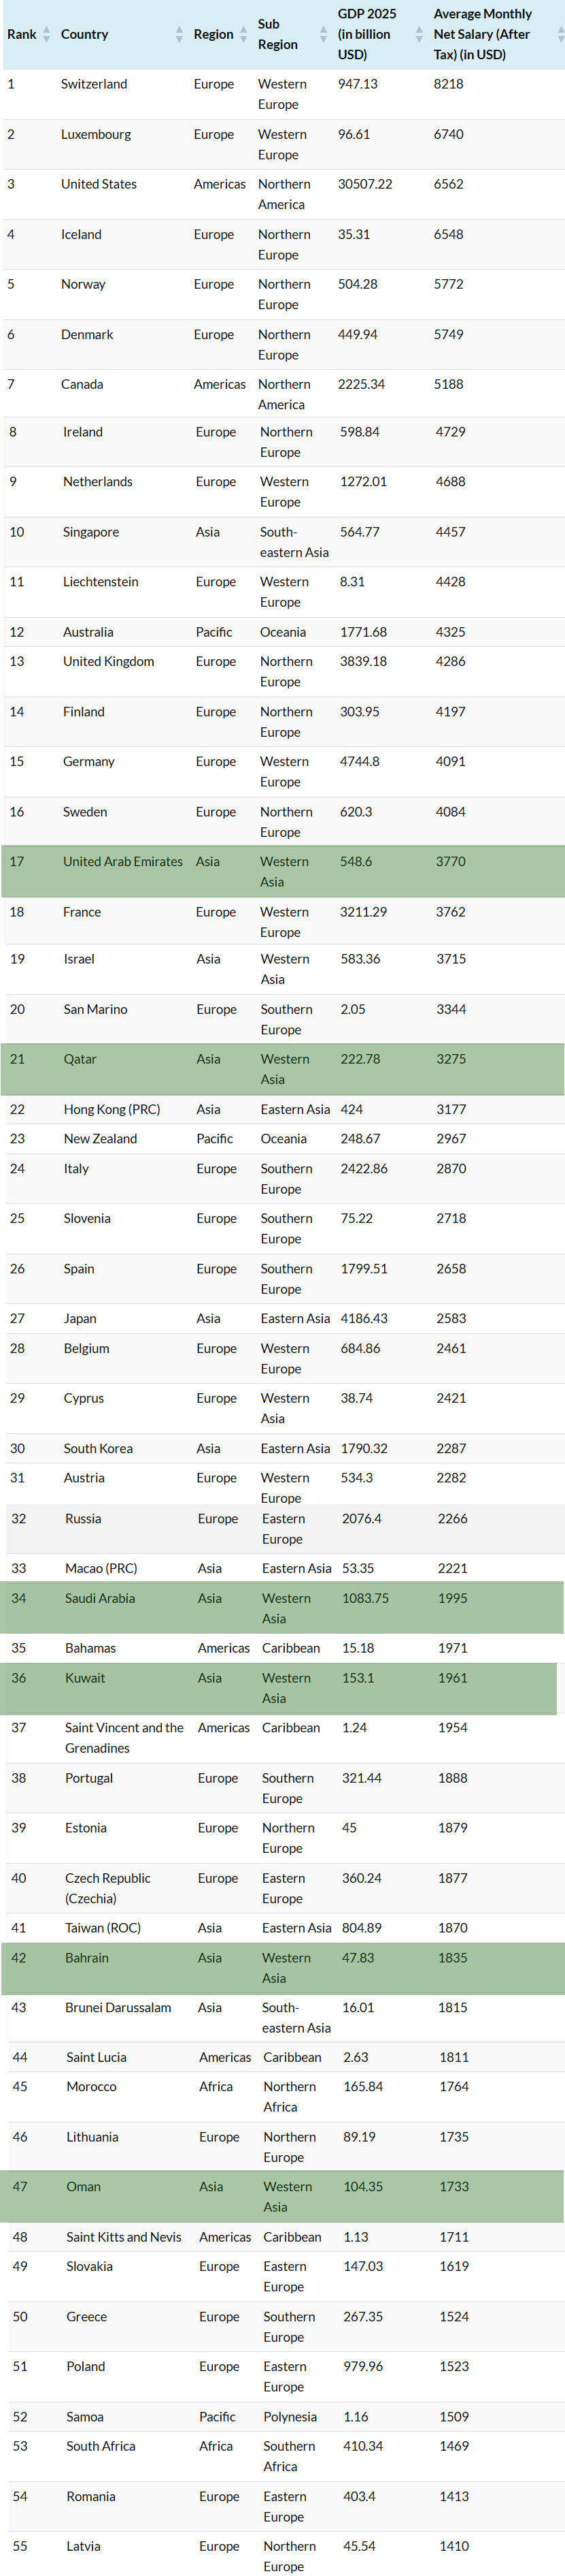This screenshot has width=565, height=2576.
Task: Click the highlighted Saudi Arabia row
Action: (x=284, y=1609)
